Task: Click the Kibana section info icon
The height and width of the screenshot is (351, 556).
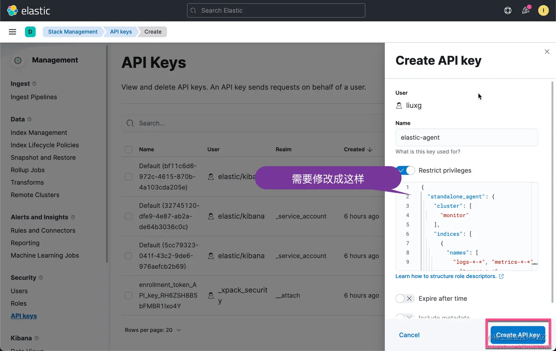Action: pyautogui.click(x=36, y=338)
